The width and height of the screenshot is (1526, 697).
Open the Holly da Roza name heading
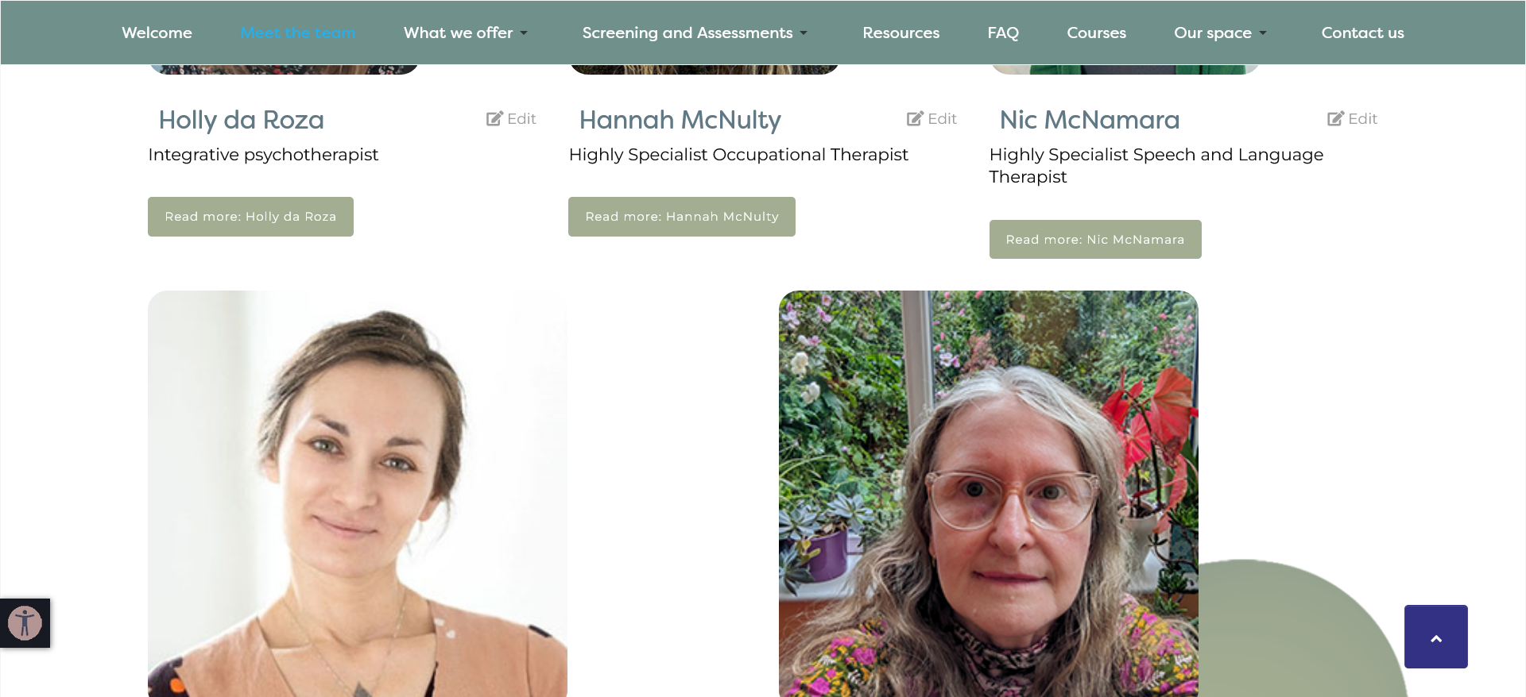(x=241, y=120)
